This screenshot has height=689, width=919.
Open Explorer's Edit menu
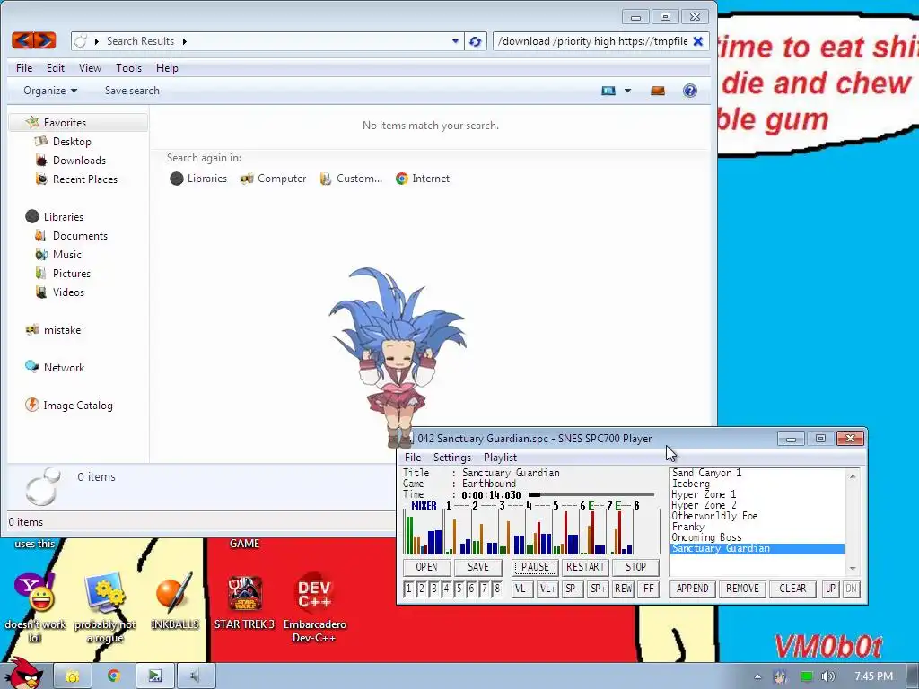pyautogui.click(x=56, y=68)
